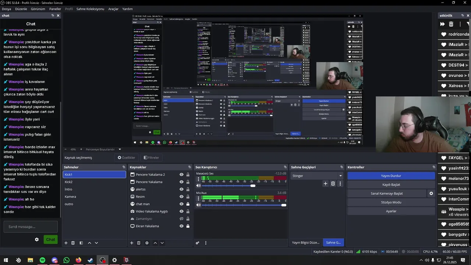This screenshot has width=471, height=265.
Task: Pop out the Ses Karıştırıcı dock
Action: 284,167
